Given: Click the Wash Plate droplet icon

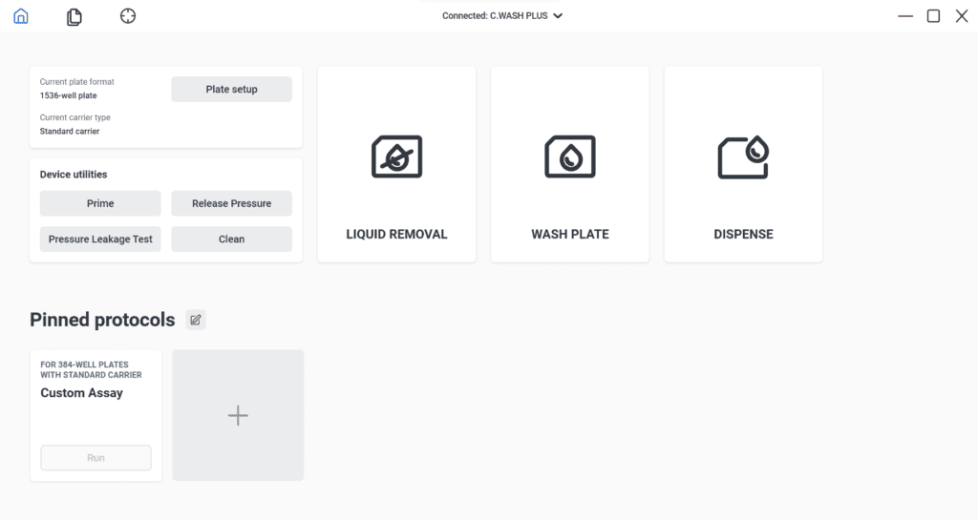Looking at the screenshot, I should click(x=570, y=156).
